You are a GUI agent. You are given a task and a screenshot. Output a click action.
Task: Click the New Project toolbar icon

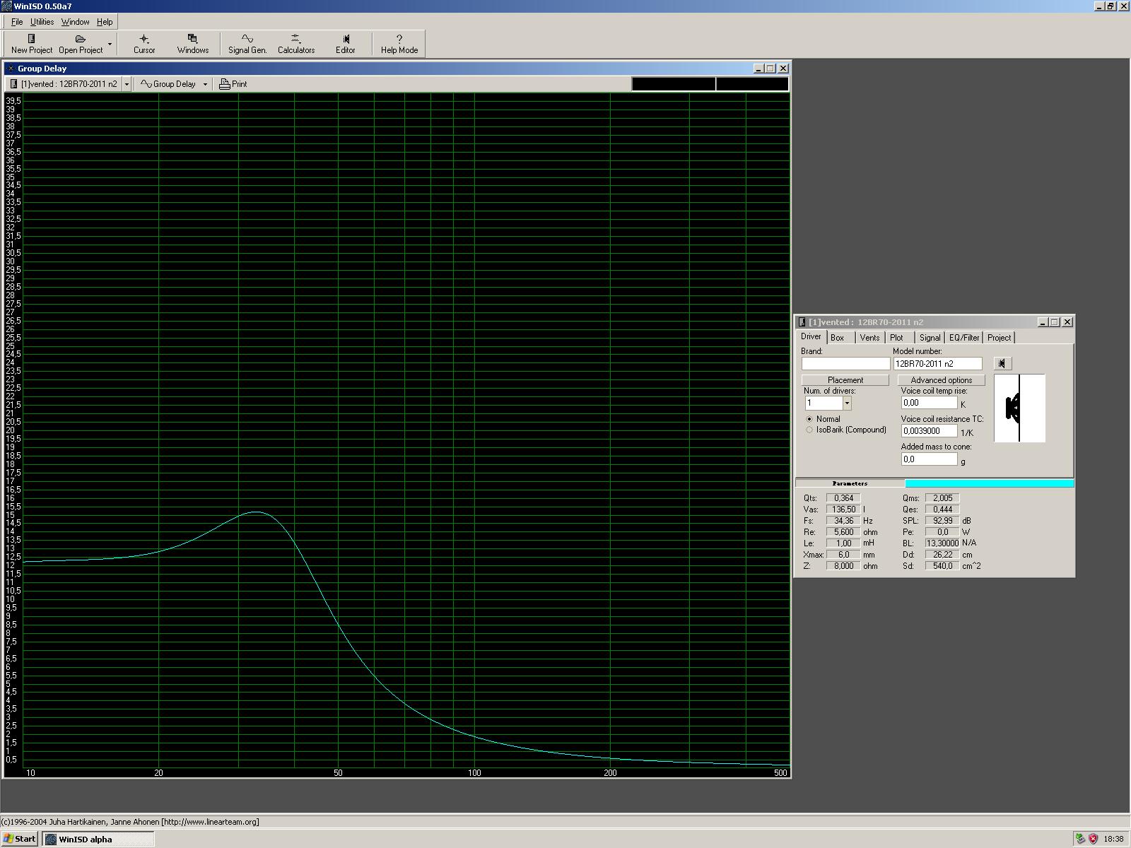(31, 40)
